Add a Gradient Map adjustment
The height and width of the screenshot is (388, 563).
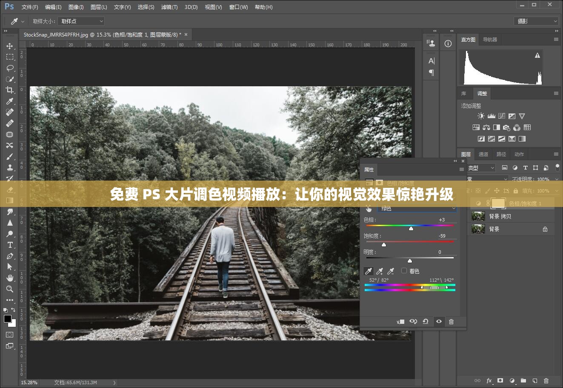click(522, 139)
